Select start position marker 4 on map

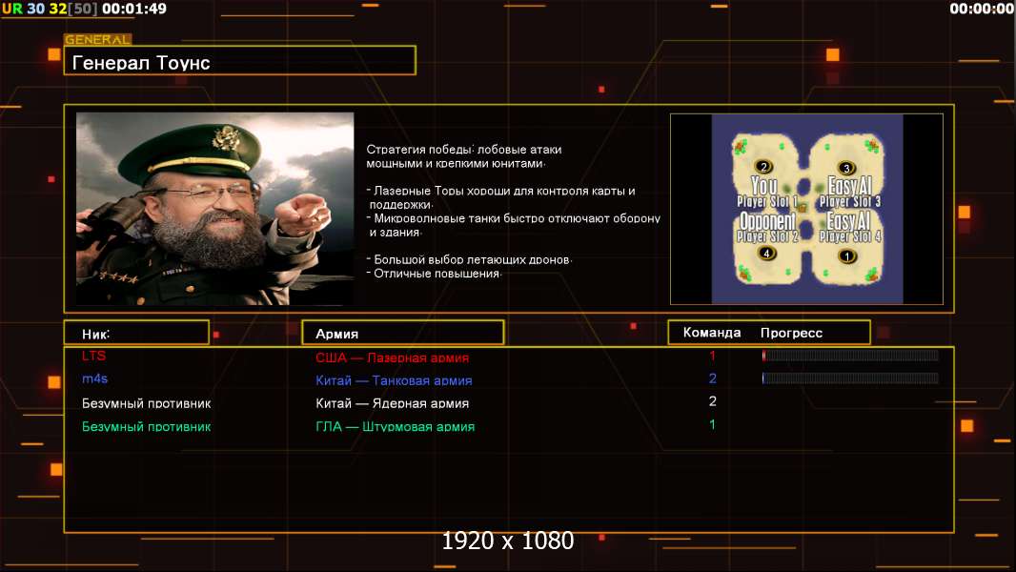click(x=766, y=254)
